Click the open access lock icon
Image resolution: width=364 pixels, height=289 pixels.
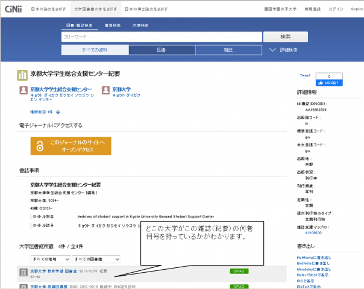coord(40,146)
